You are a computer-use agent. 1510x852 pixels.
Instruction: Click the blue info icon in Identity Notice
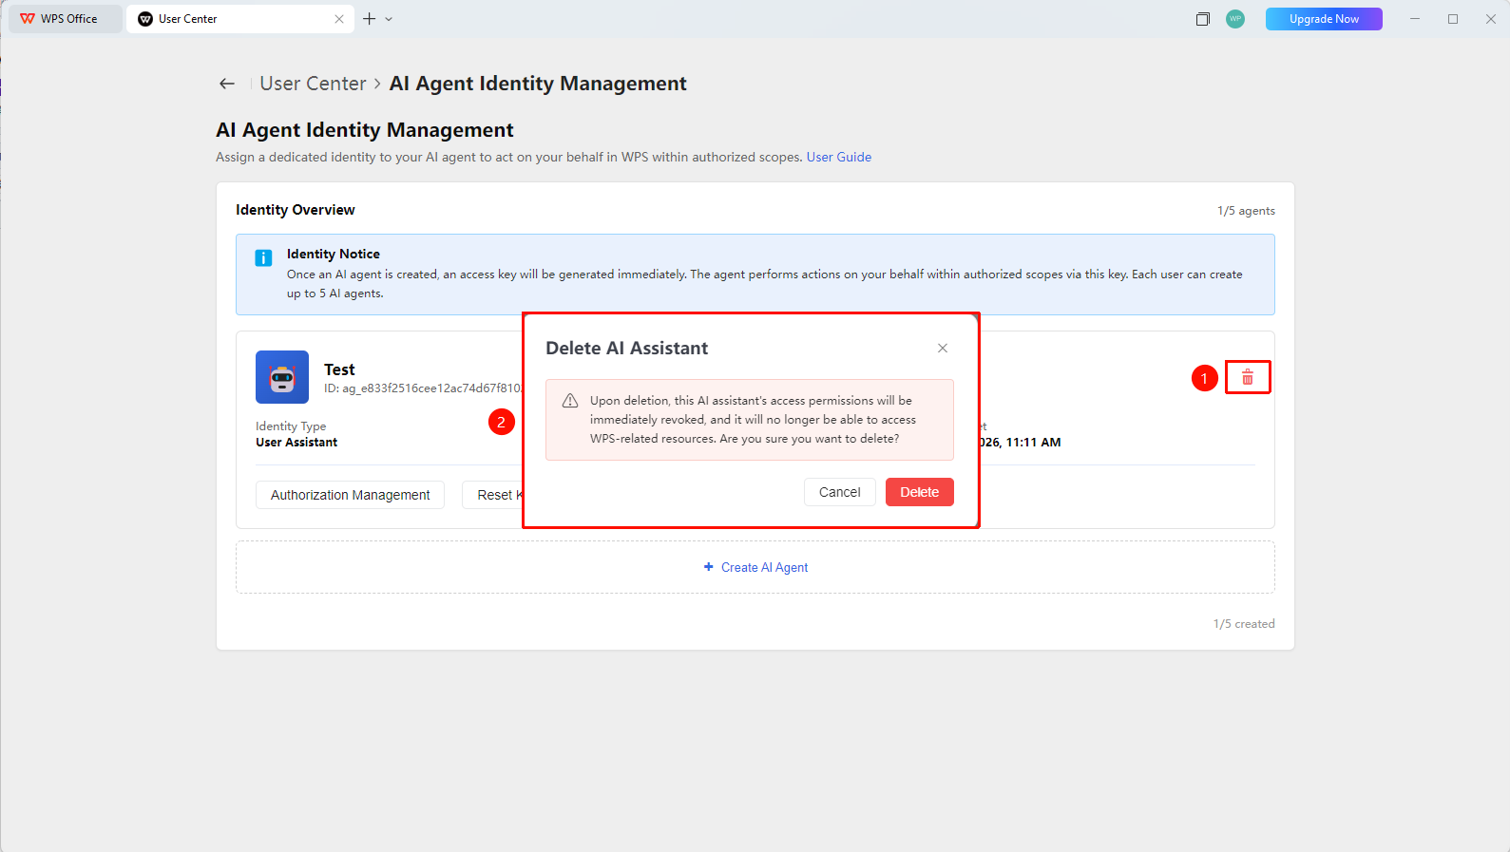263,257
